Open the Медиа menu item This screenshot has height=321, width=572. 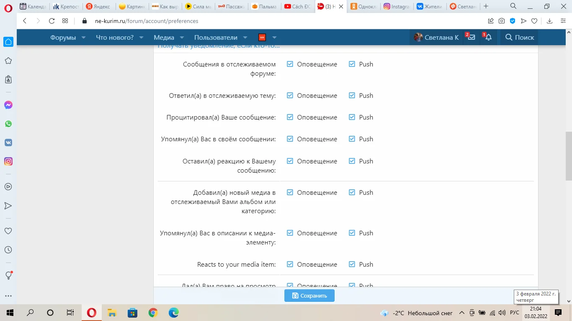164,37
